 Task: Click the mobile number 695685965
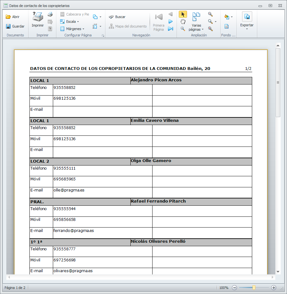[x=65, y=179]
